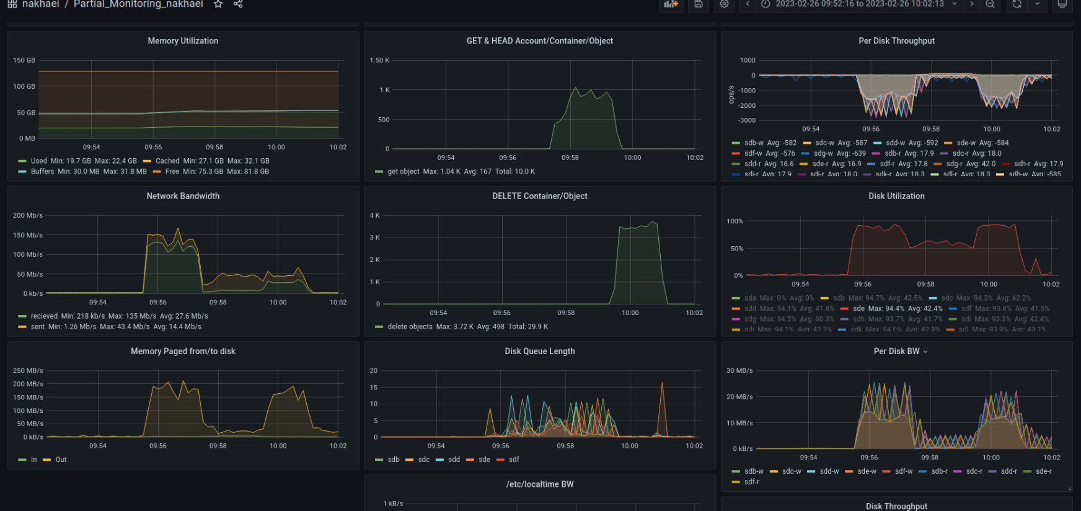Click the sdf-w color swatch in Per Disk BW

click(886, 471)
